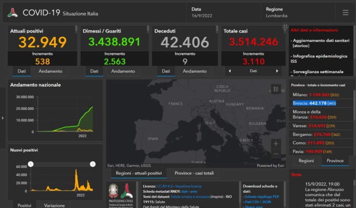Open Dati tab under Deceduti
The image size is (356, 208).
tap(166, 71)
